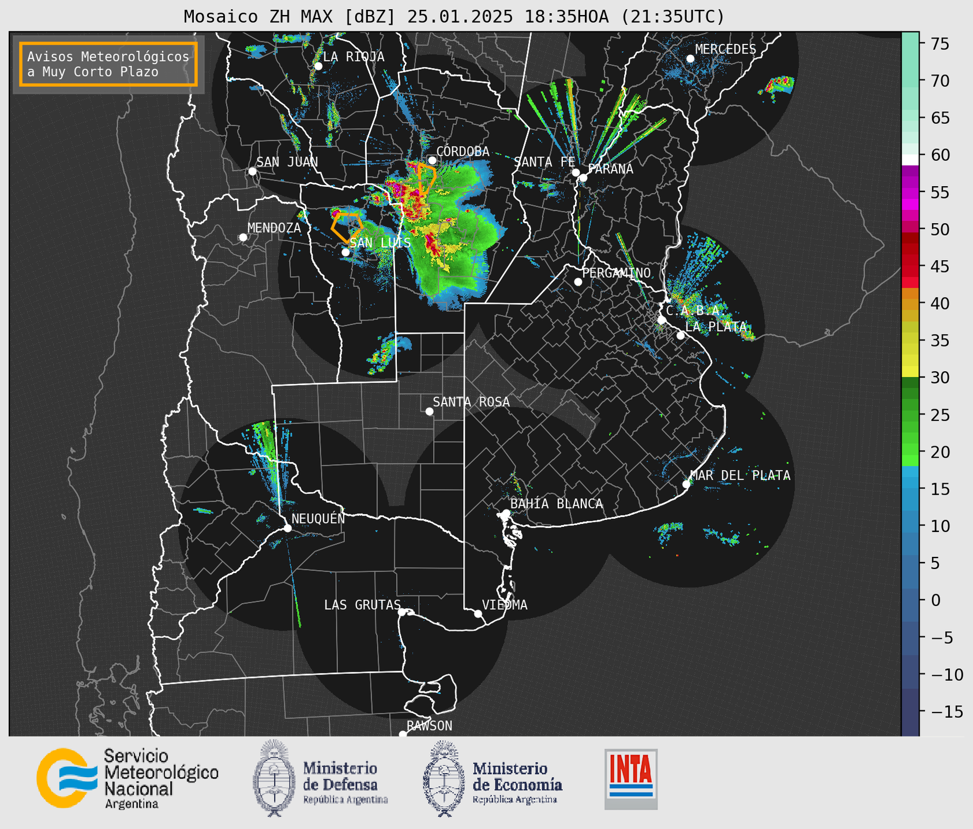This screenshot has width=973, height=829.
Task: Click the magenta 55 dBZ band on color scale
Action: [910, 192]
